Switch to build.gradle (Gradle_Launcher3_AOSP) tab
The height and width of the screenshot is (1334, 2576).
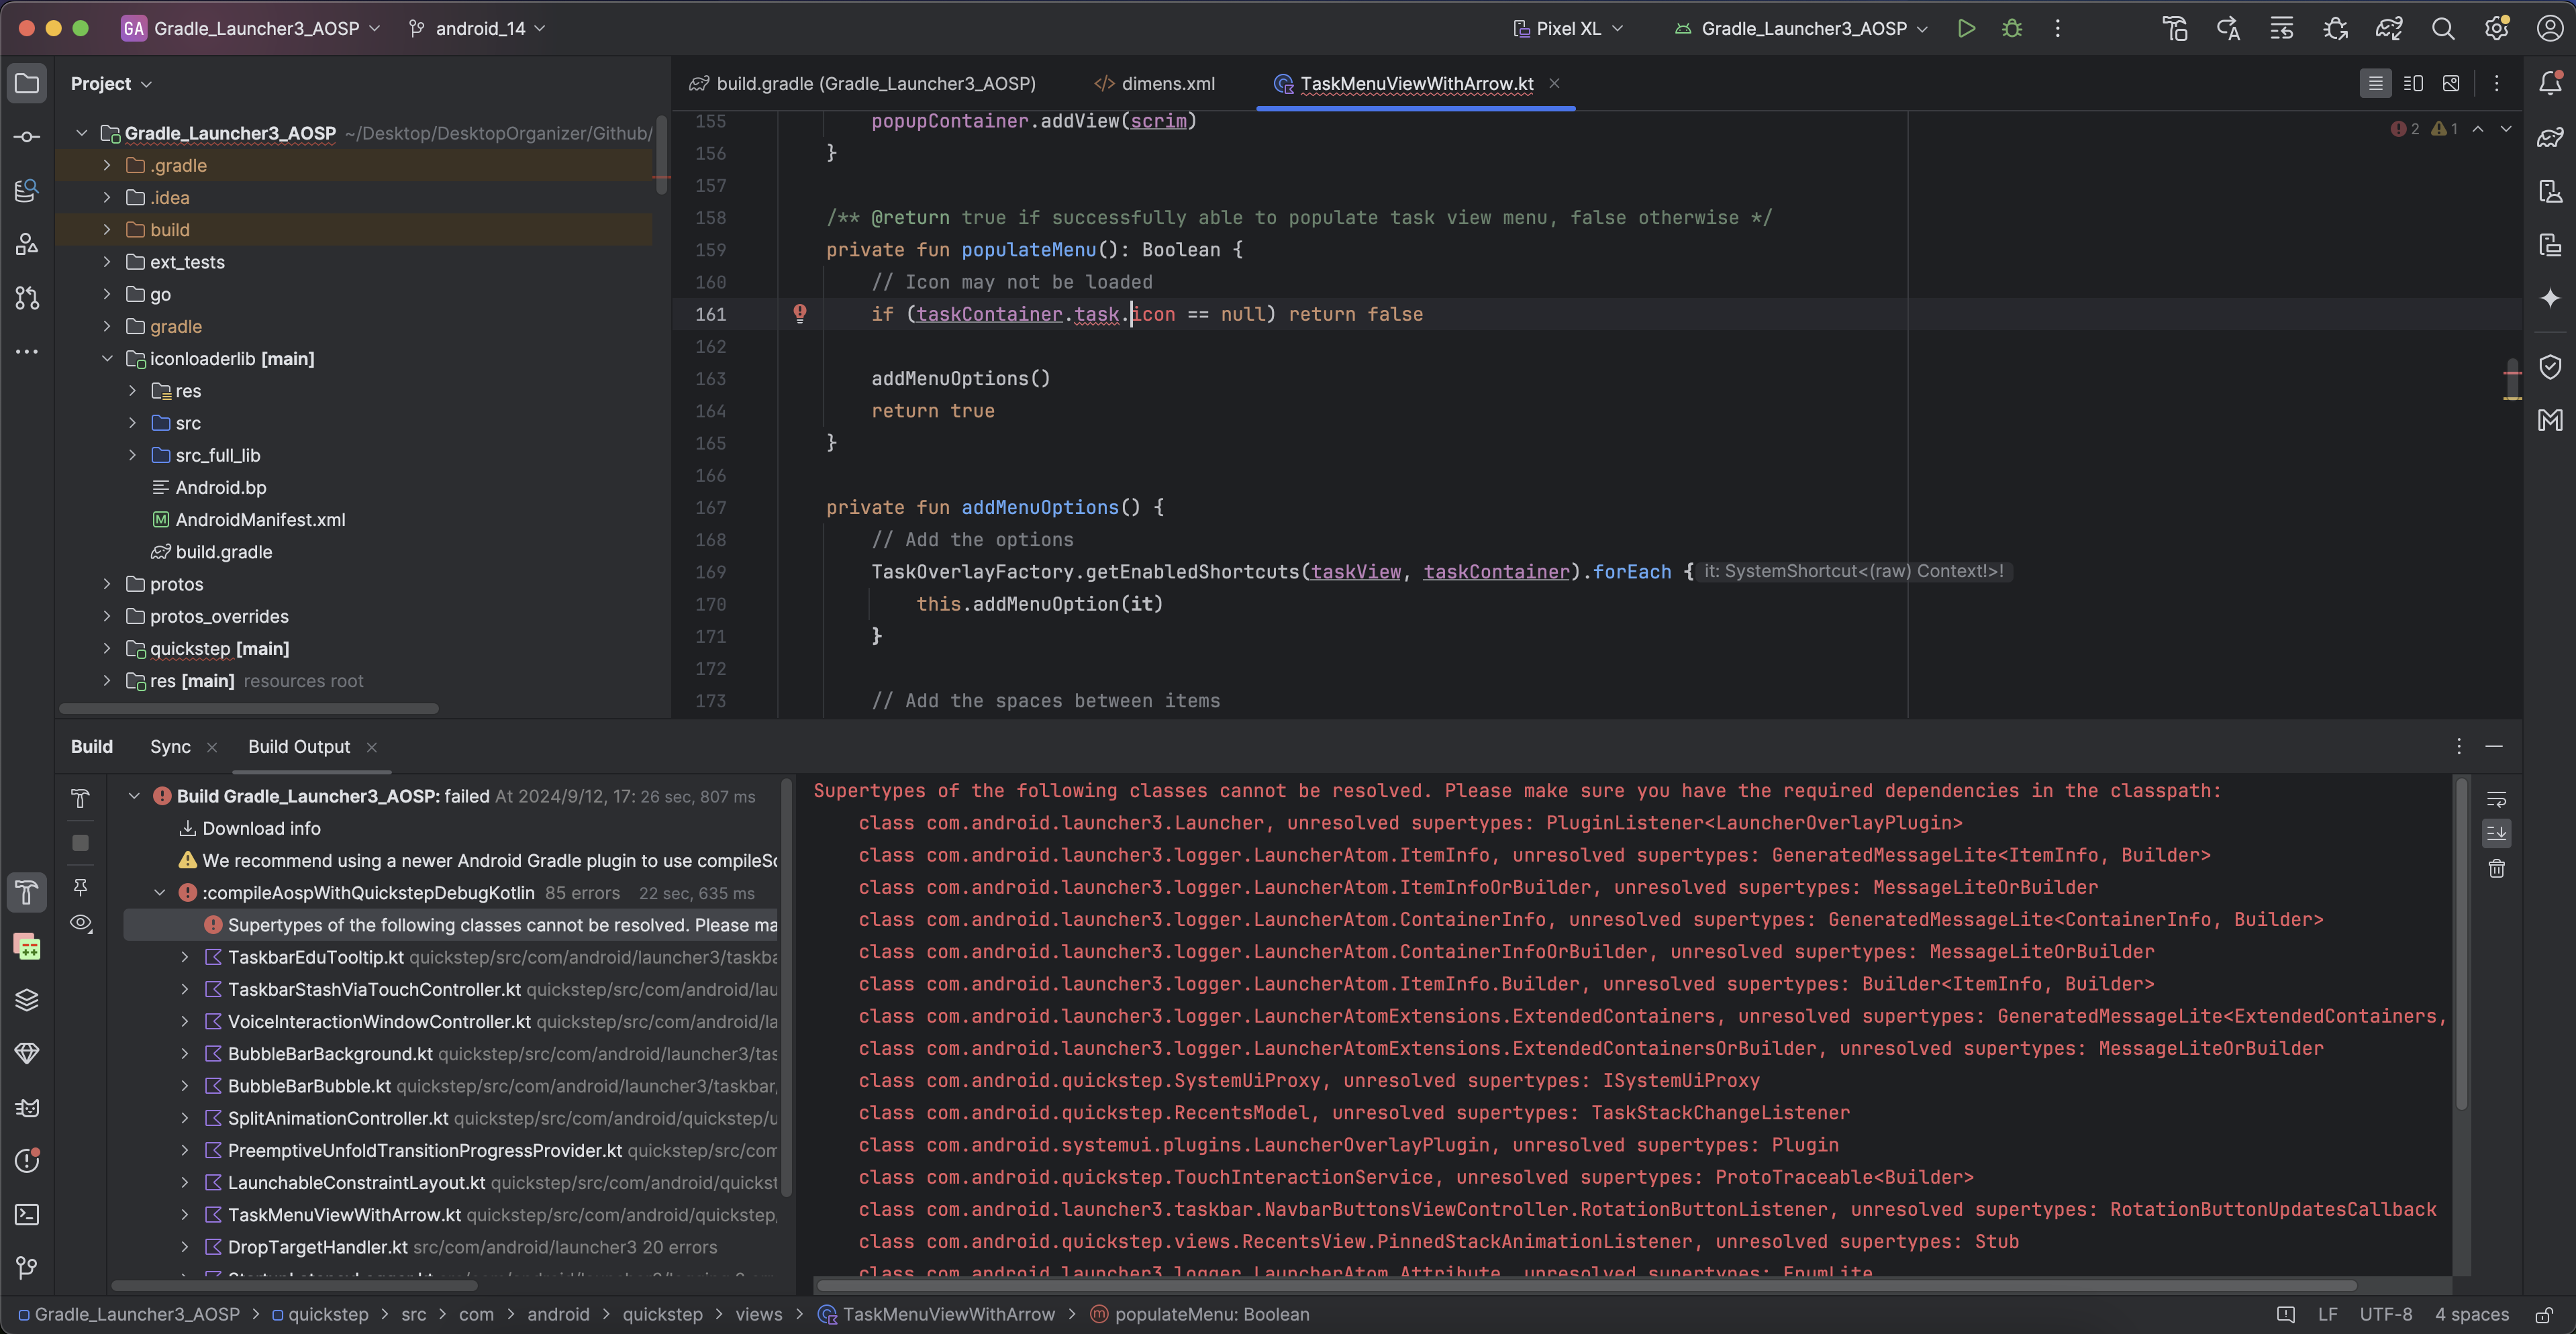click(x=862, y=83)
